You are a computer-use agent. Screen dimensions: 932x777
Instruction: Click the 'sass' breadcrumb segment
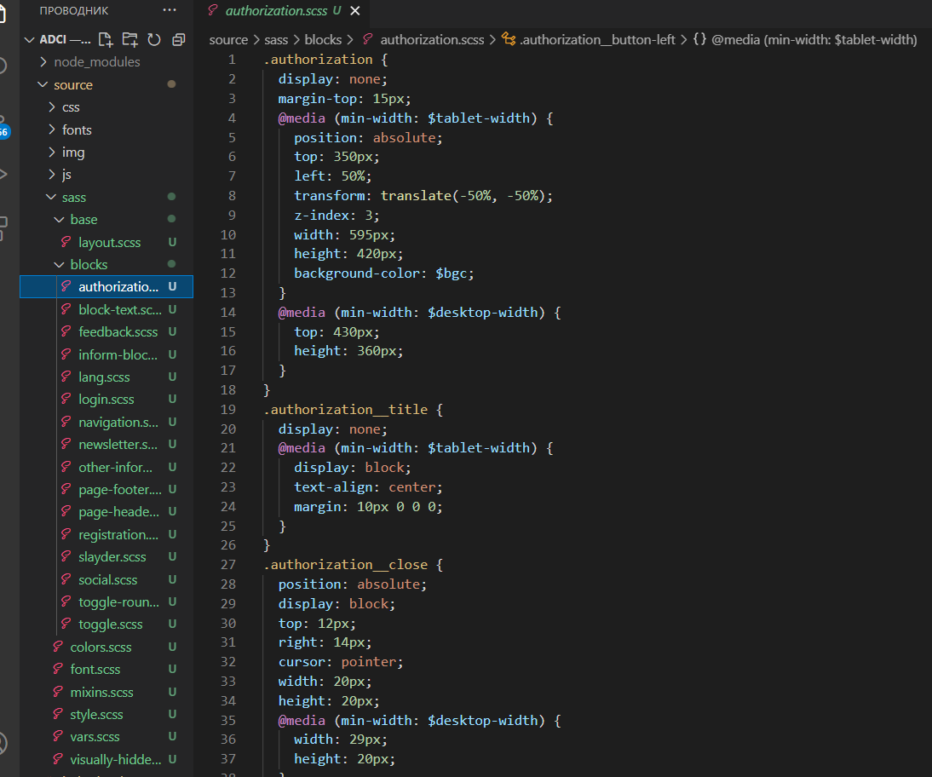coord(276,40)
